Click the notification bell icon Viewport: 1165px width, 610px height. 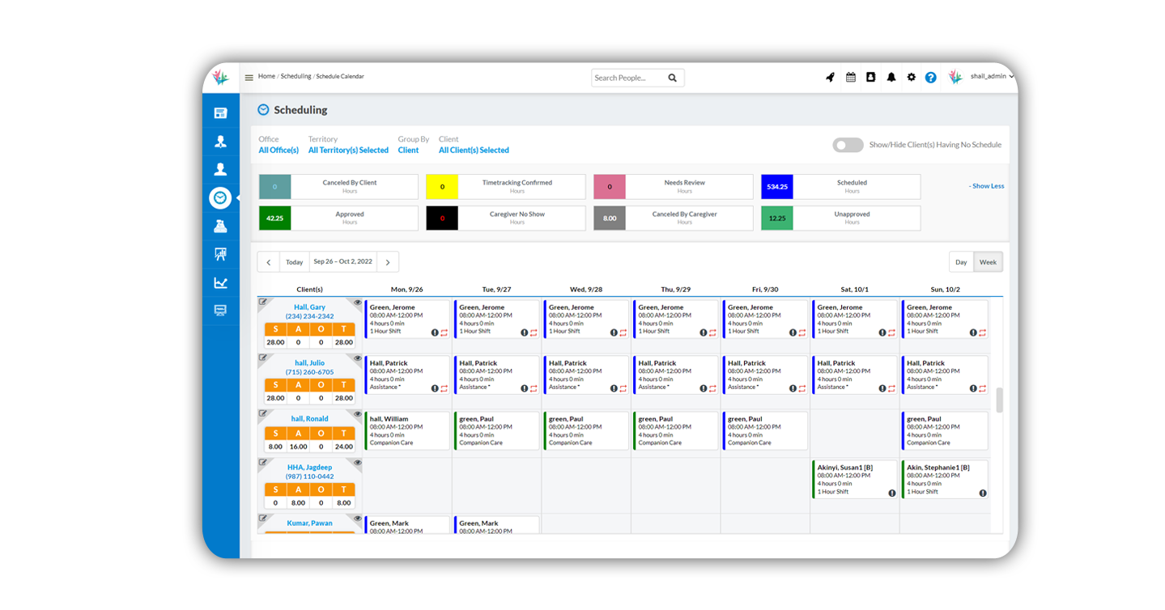point(891,78)
